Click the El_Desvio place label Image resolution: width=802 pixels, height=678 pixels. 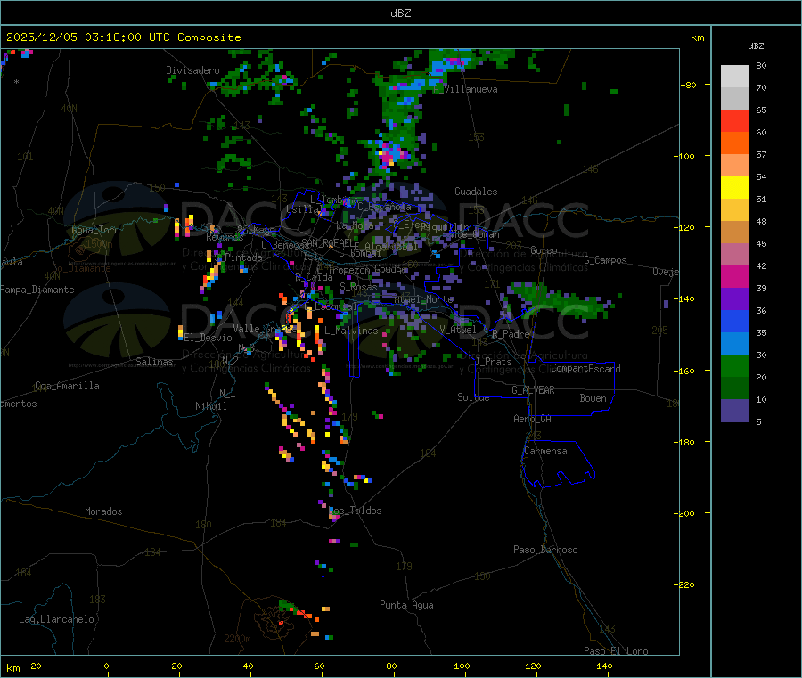[209, 338]
